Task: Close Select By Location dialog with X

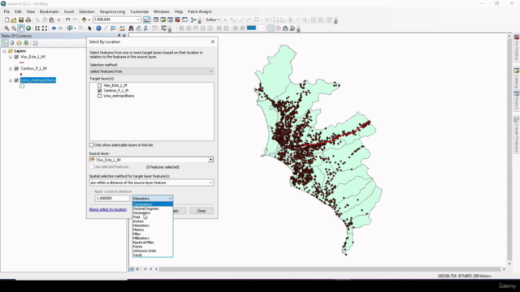Action: (x=213, y=41)
